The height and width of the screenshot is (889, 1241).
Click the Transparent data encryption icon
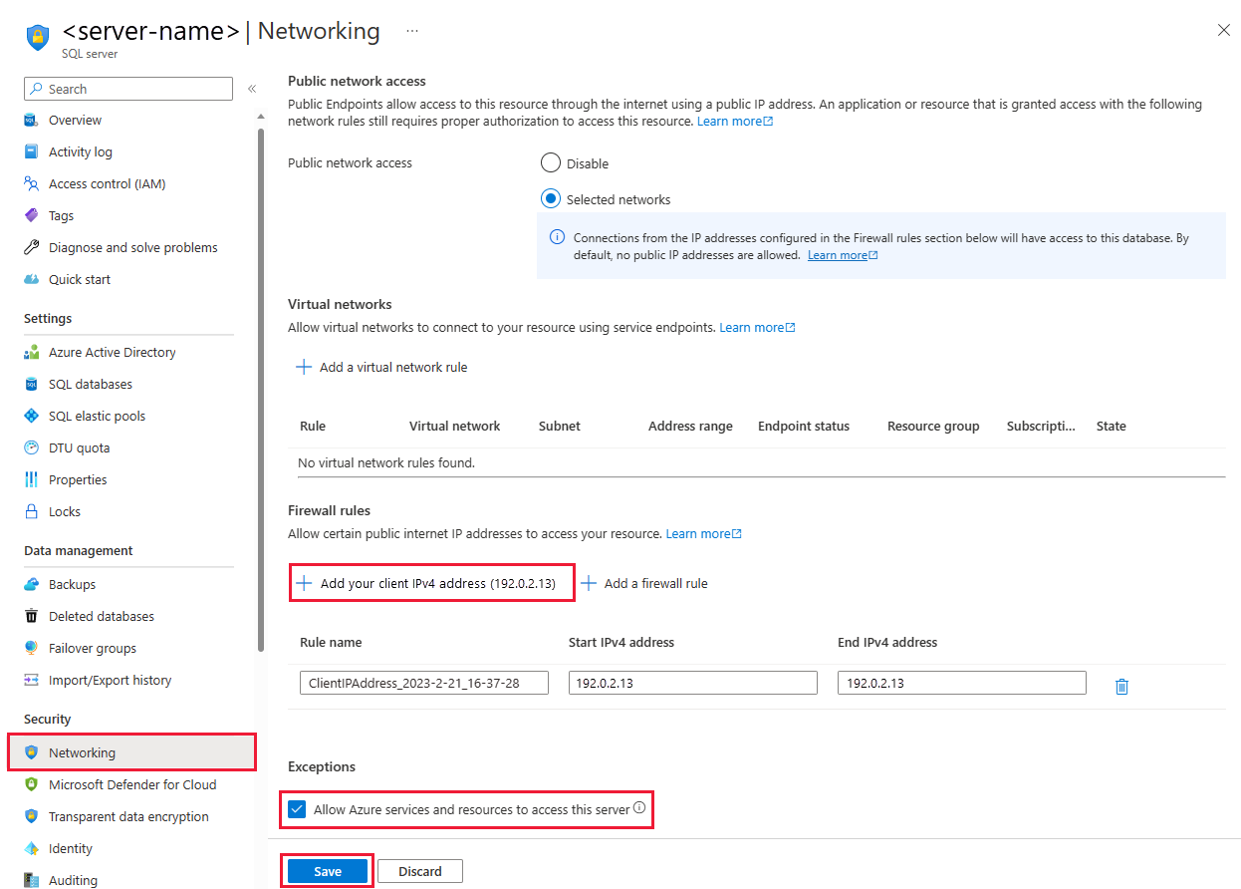tap(31, 816)
